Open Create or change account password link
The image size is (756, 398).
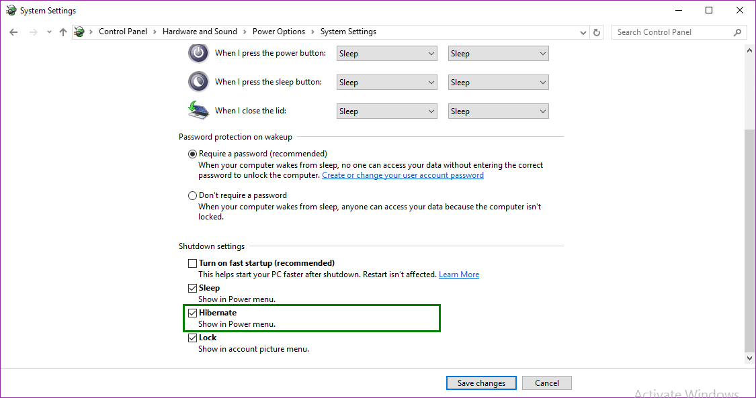point(403,175)
